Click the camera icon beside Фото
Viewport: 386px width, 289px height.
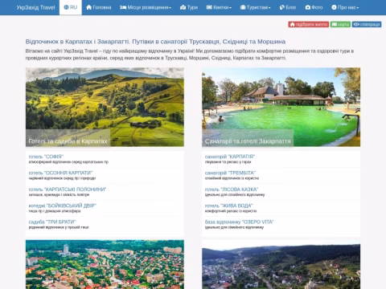[308, 7]
